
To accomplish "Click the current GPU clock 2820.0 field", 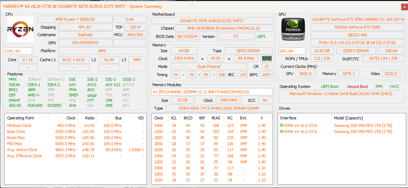I will tap(306, 74).
